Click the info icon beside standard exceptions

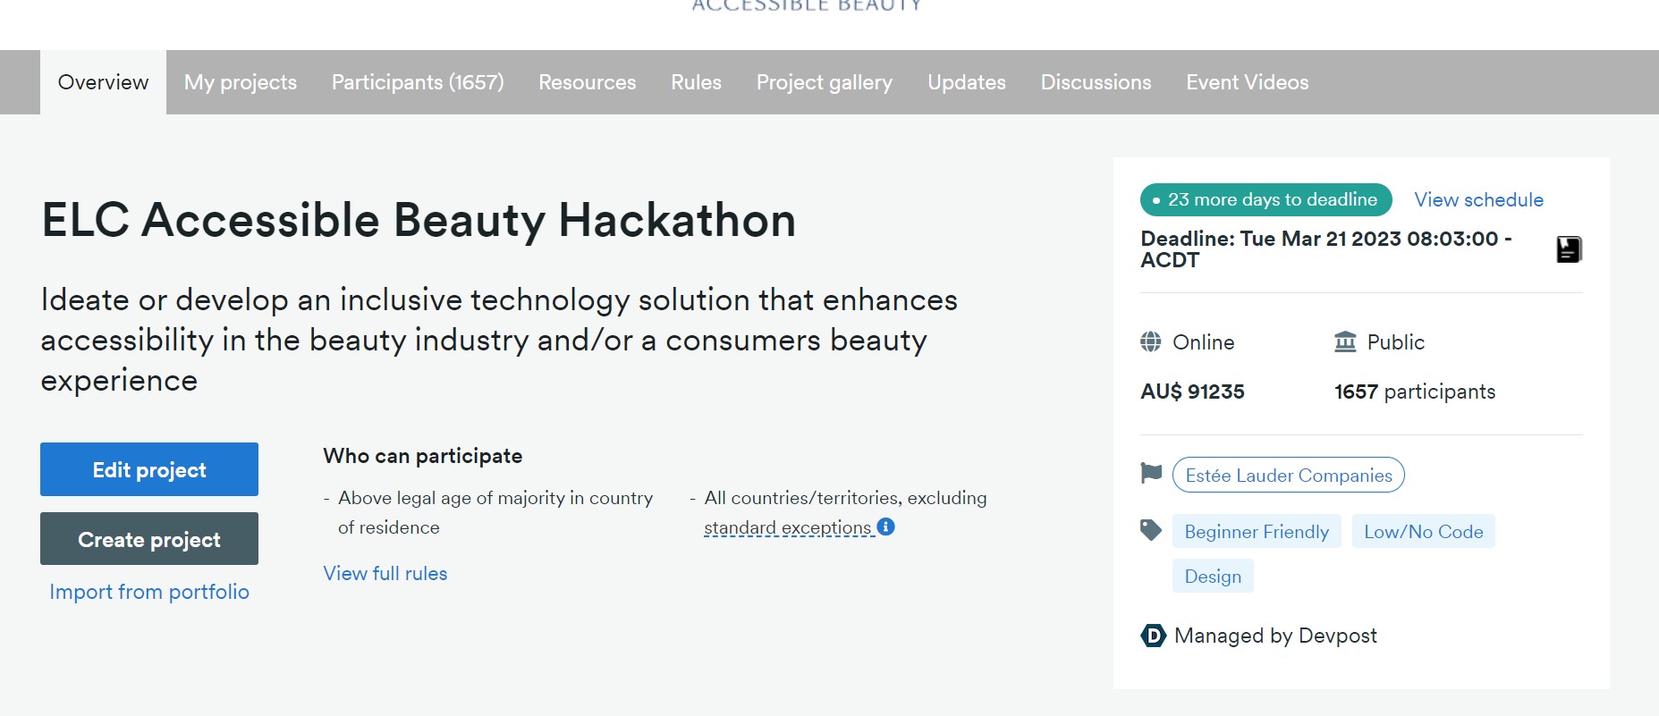pyautogui.click(x=885, y=526)
